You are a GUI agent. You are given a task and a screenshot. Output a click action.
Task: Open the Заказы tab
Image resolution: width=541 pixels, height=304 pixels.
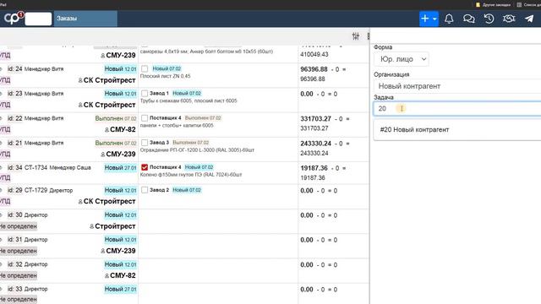[85, 19]
